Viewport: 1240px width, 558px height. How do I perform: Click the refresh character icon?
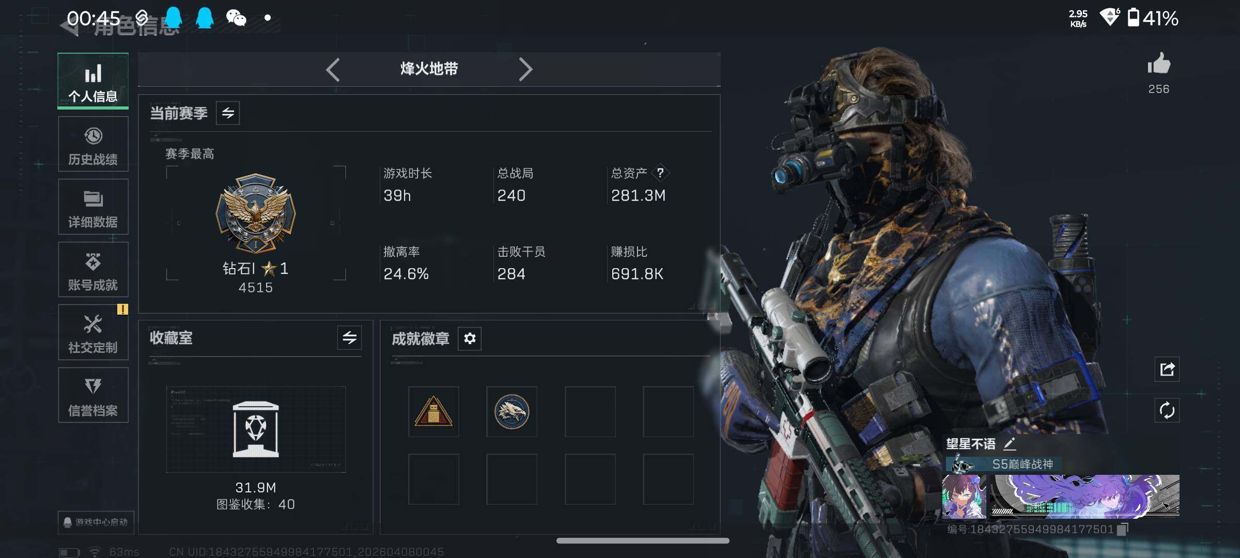[1167, 411]
